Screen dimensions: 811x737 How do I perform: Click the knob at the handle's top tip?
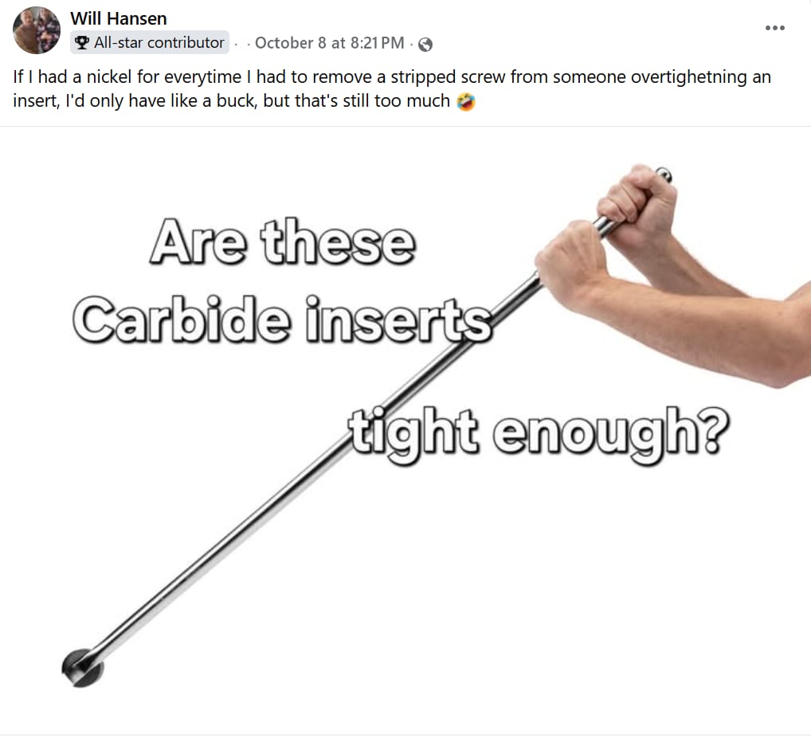click(664, 174)
